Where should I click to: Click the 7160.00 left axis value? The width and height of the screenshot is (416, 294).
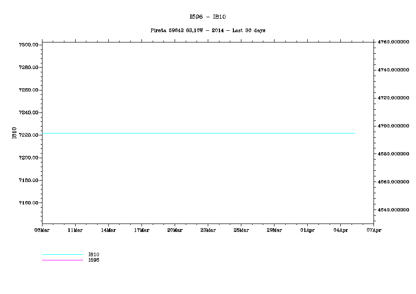(x=28, y=203)
